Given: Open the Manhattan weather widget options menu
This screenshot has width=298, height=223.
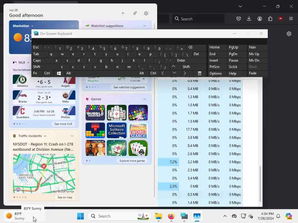Looking at the screenshot, I should pos(72,26).
